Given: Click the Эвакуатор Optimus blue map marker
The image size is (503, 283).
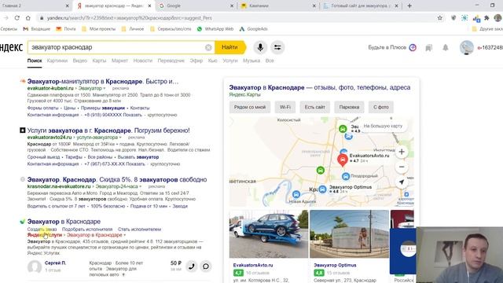Looking at the screenshot, I should (322, 189).
